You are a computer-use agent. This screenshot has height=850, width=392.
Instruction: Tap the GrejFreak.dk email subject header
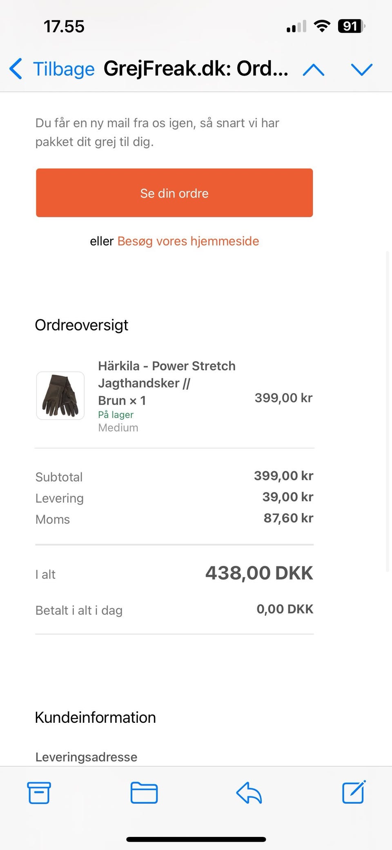[196, 69]
